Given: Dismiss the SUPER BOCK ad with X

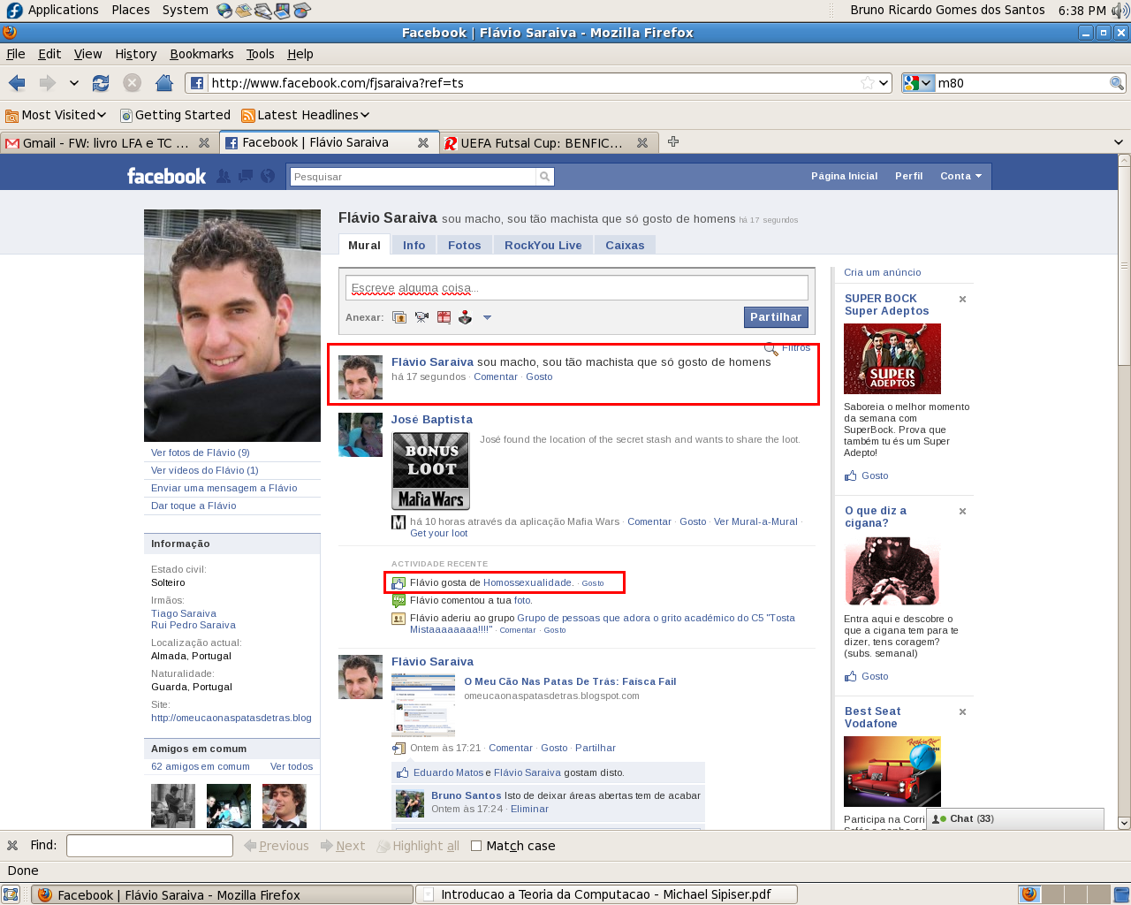Looking at the screenshot, I should [x=963, y=300].
